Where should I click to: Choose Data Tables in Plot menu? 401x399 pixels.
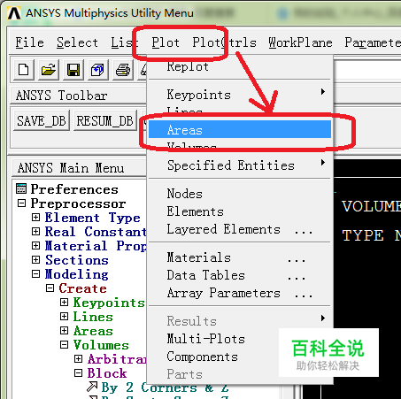click(240, 275)
